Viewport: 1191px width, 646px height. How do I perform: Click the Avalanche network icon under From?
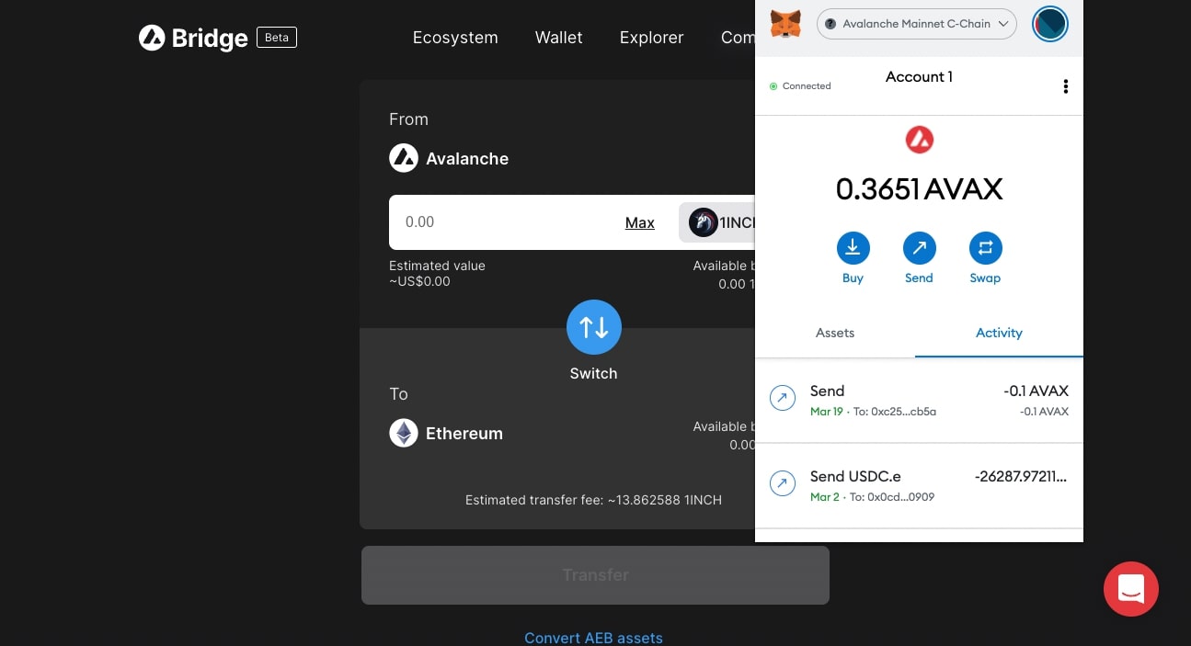[404, 158]
